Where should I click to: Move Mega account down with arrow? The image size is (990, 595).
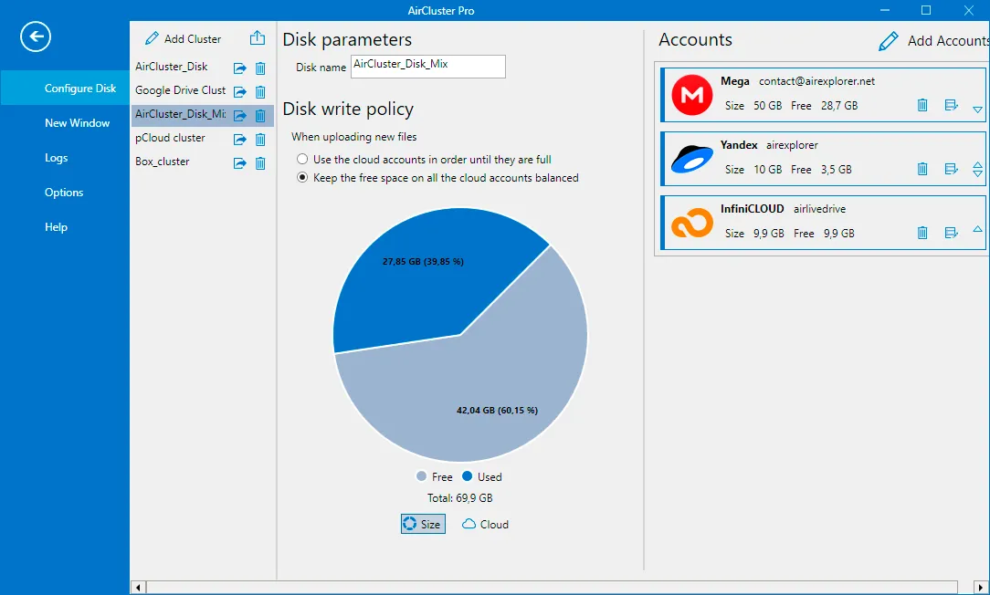[x=977, y=110]
